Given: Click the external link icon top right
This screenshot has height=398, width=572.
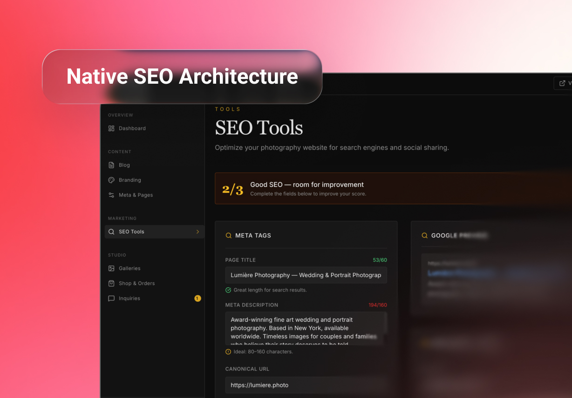Looking at the screenshot, I should pos(562,83).
